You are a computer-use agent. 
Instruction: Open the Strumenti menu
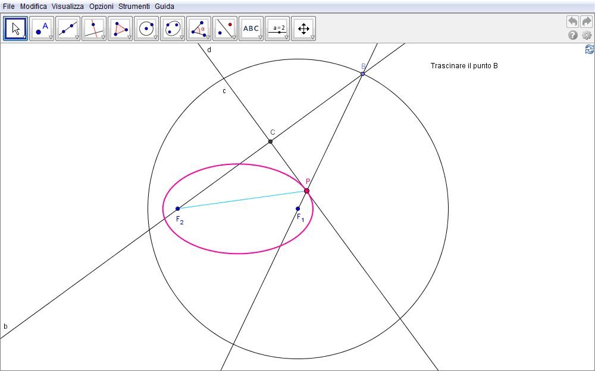pos(134,6)
